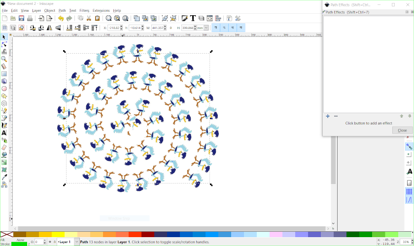Click the no-color X swatch
Screen dimensions: 414x246
point(6,234)
